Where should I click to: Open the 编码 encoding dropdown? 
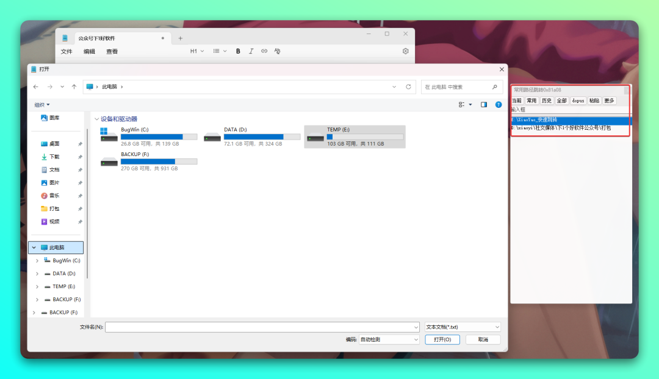(389, 339)
